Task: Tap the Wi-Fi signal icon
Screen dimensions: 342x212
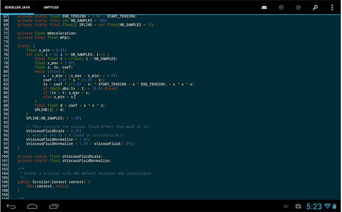Action: (x=327, y=206)
